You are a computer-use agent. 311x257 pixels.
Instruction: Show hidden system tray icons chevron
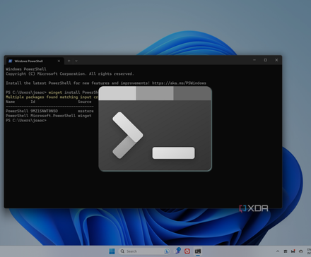pos(278,251)
